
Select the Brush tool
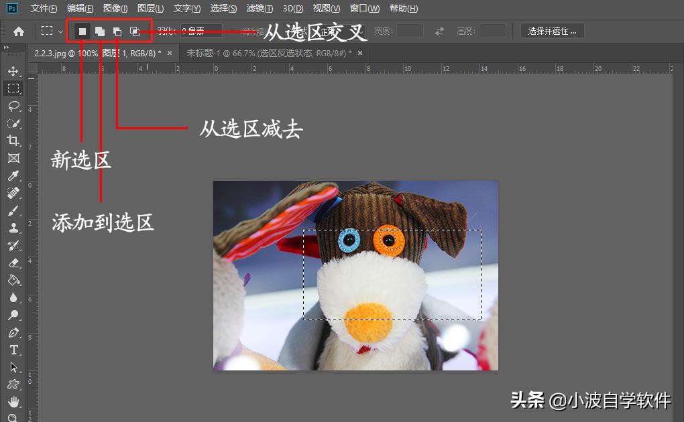tap(13, 211)
